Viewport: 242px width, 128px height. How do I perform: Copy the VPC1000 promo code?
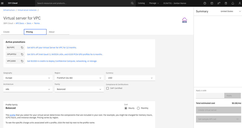[22, 61]
